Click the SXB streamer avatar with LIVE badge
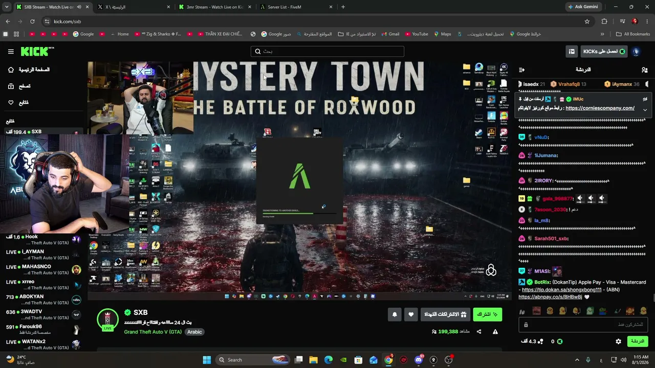655x368 pixels. pyautogui.click(x=107, y=320)
